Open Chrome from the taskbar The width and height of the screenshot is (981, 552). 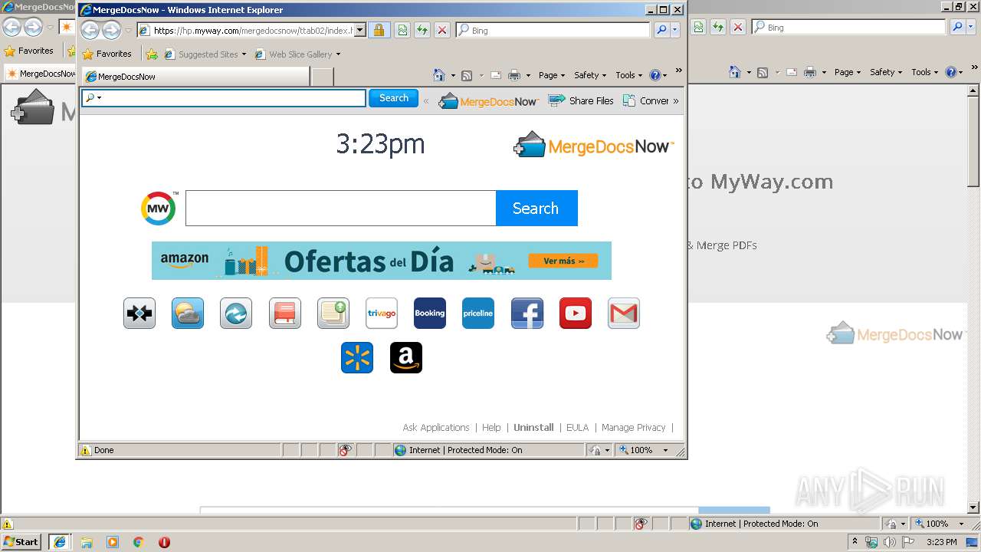click(x=139, y=542)
